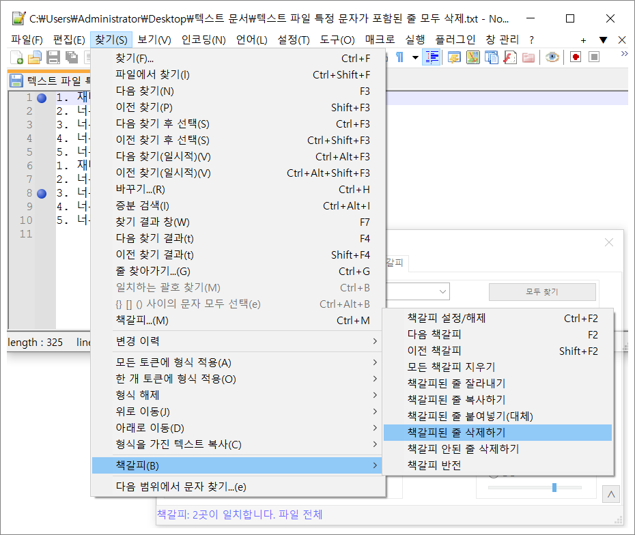Viewport: 635px width, 535px height.
Task: Choose 바꾸기...(R) from menu
Action: click(x=238, y=190)
